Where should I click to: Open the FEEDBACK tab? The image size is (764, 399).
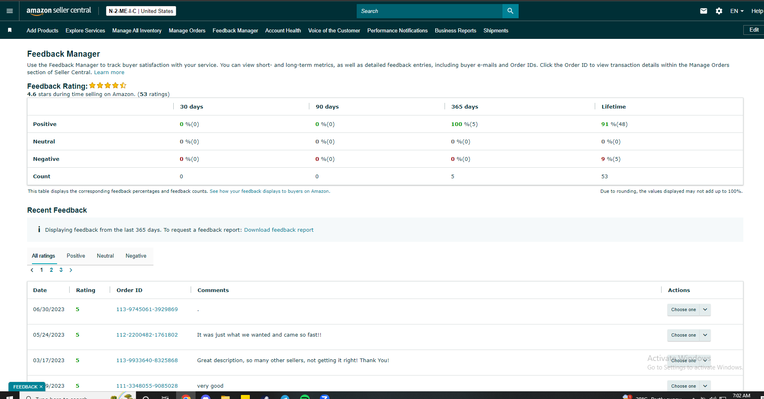pos(25,387)
